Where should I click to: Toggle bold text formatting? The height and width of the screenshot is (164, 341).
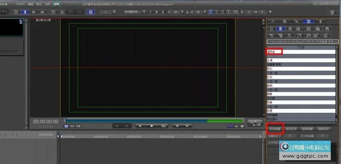156,12
